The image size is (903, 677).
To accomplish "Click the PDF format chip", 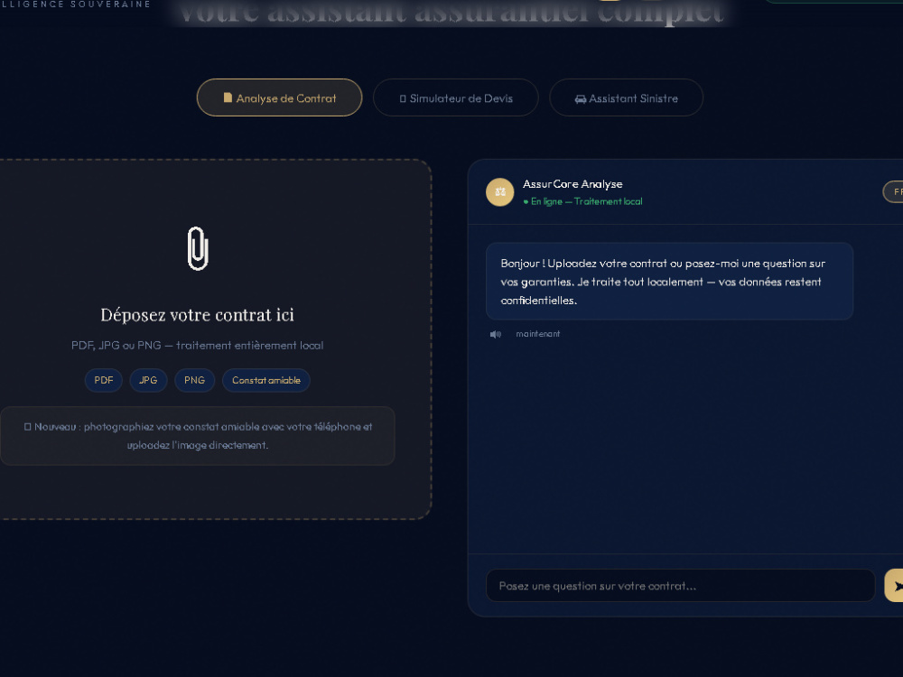I will point(104,380).
